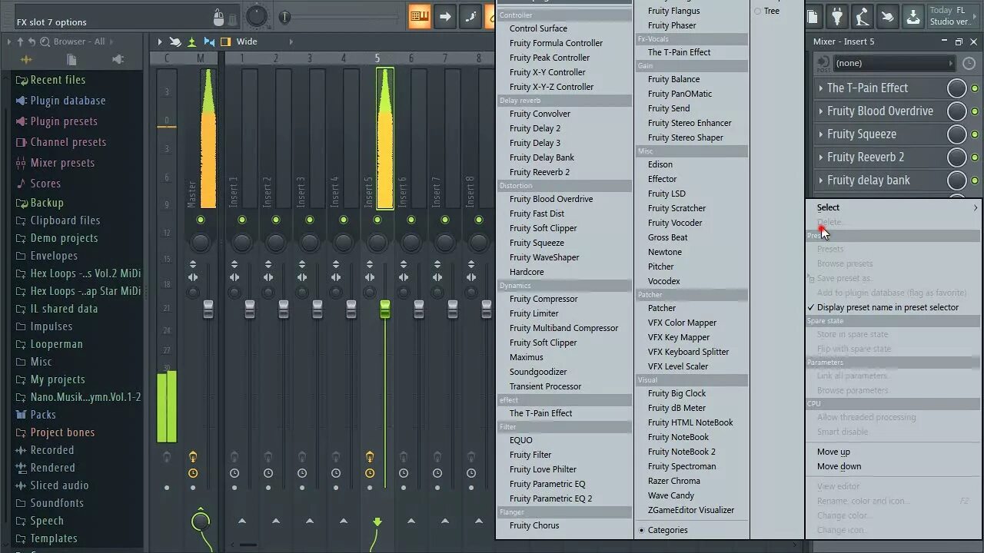Mute Insert 1 with its green LED
This screenshot has width=984, height=553.
tap(242, 220)
